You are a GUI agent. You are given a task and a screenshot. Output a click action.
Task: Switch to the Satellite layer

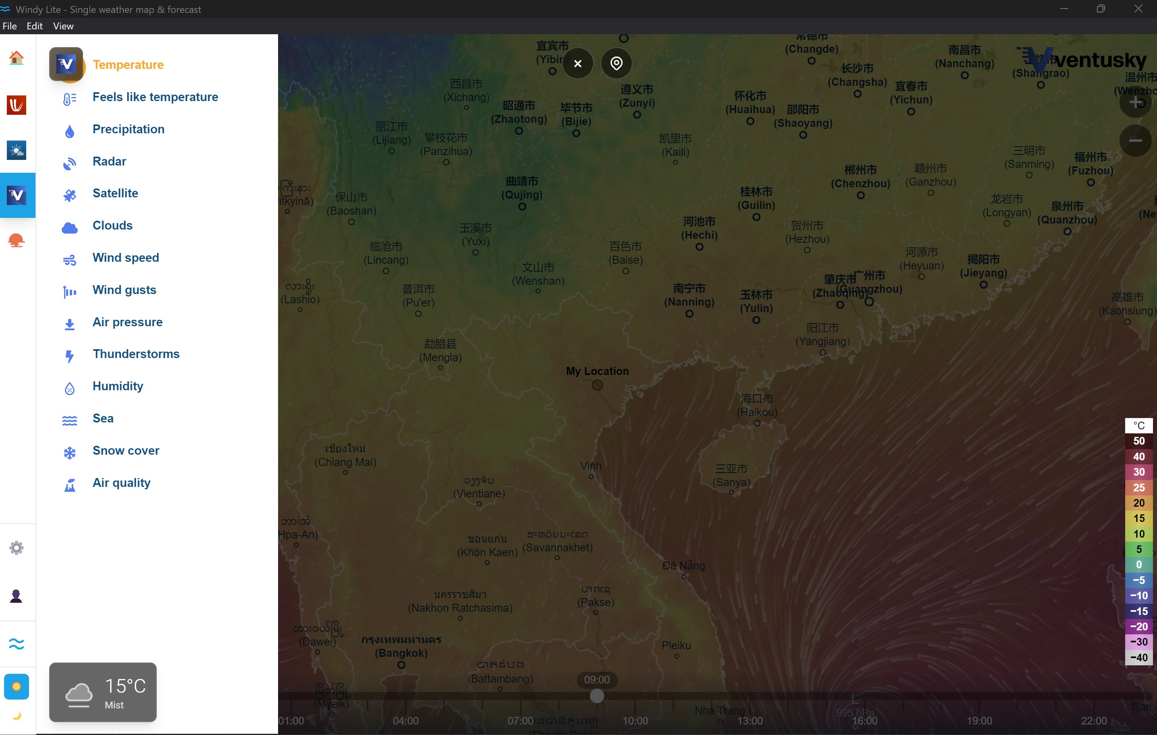pyautogui.click(x=114, y=193)
